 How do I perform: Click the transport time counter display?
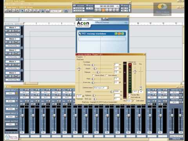[107, 6]
